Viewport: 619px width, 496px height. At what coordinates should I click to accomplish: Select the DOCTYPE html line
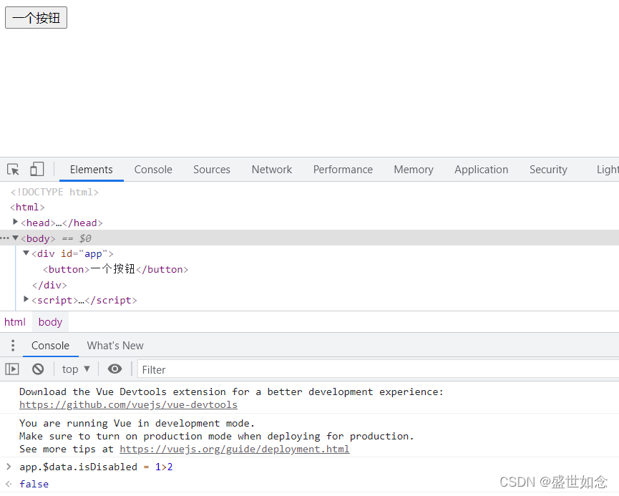click(54, 192)
